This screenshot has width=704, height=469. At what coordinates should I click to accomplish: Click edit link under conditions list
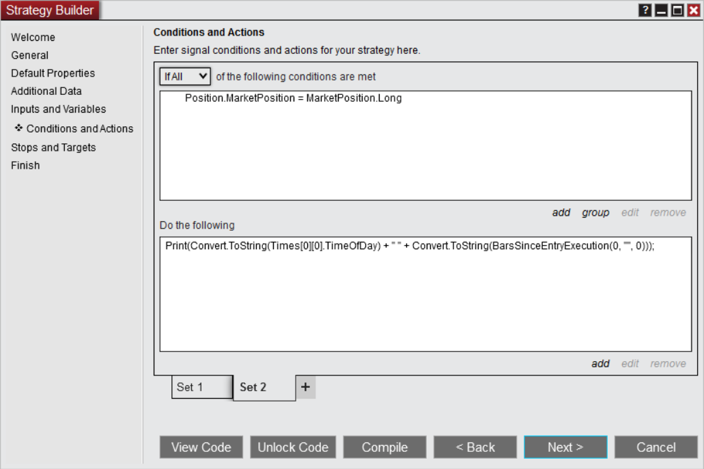tap(630, 212)
